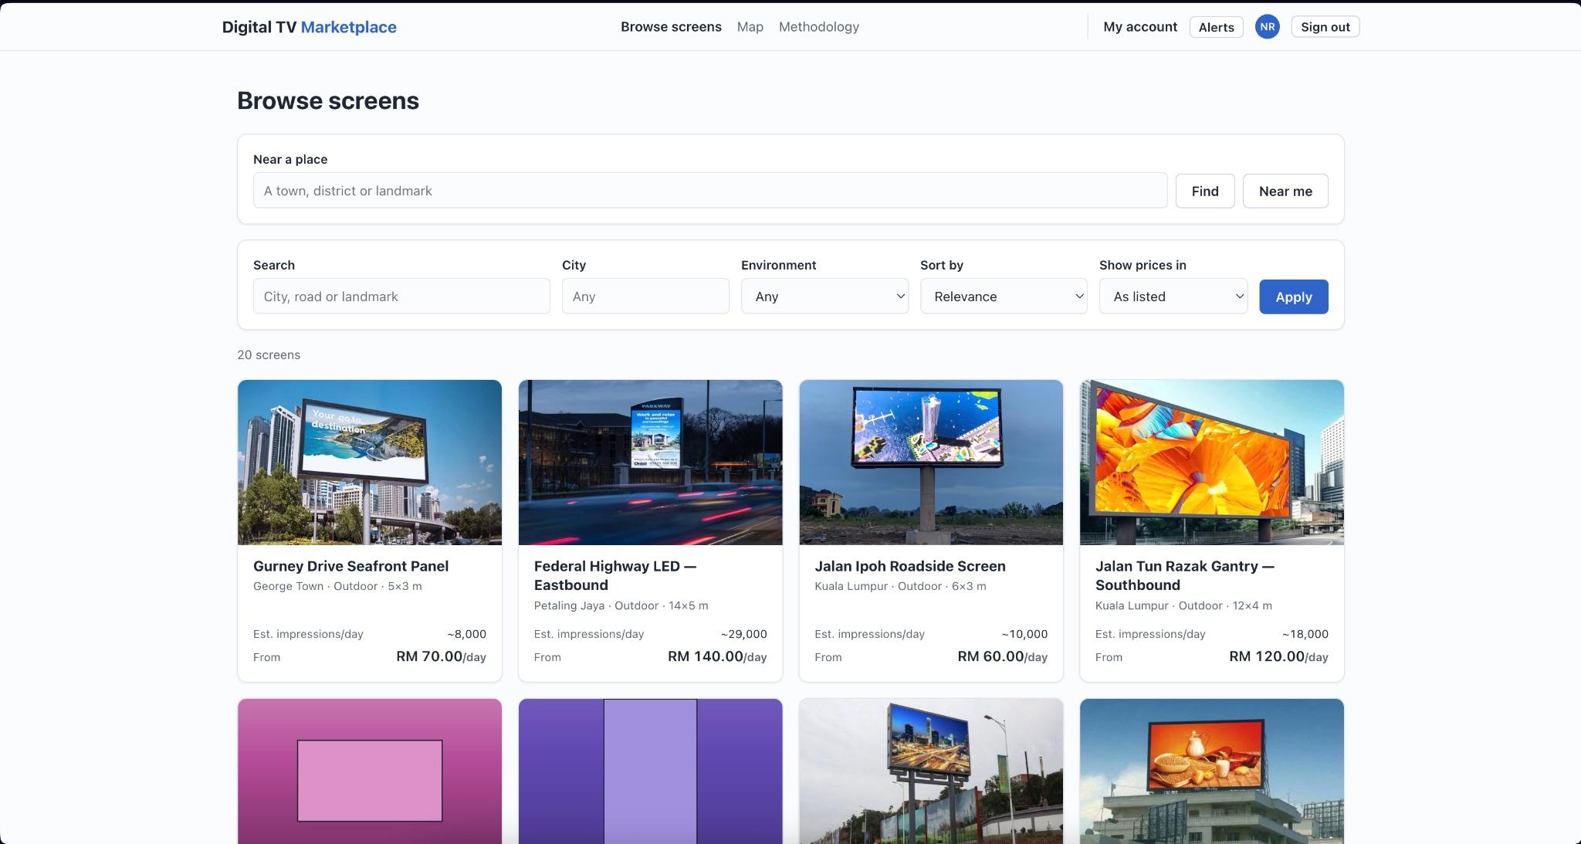Click the City filter input

[645, 297]
